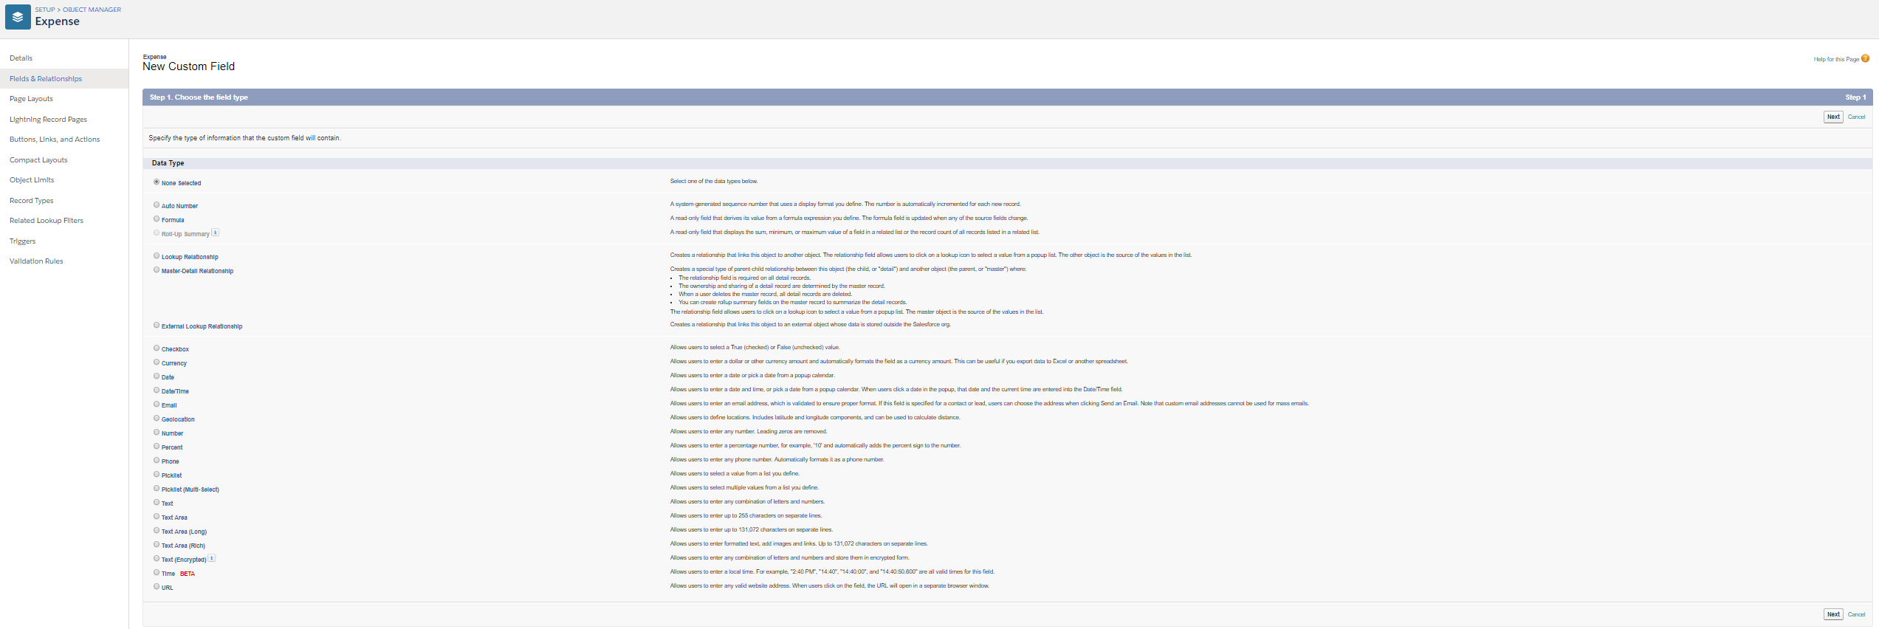Select Master-Detail Relationship data type

click(x=157, y=270)
